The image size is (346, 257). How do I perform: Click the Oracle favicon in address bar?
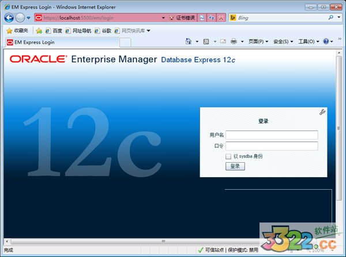click(x=39, y=18)
